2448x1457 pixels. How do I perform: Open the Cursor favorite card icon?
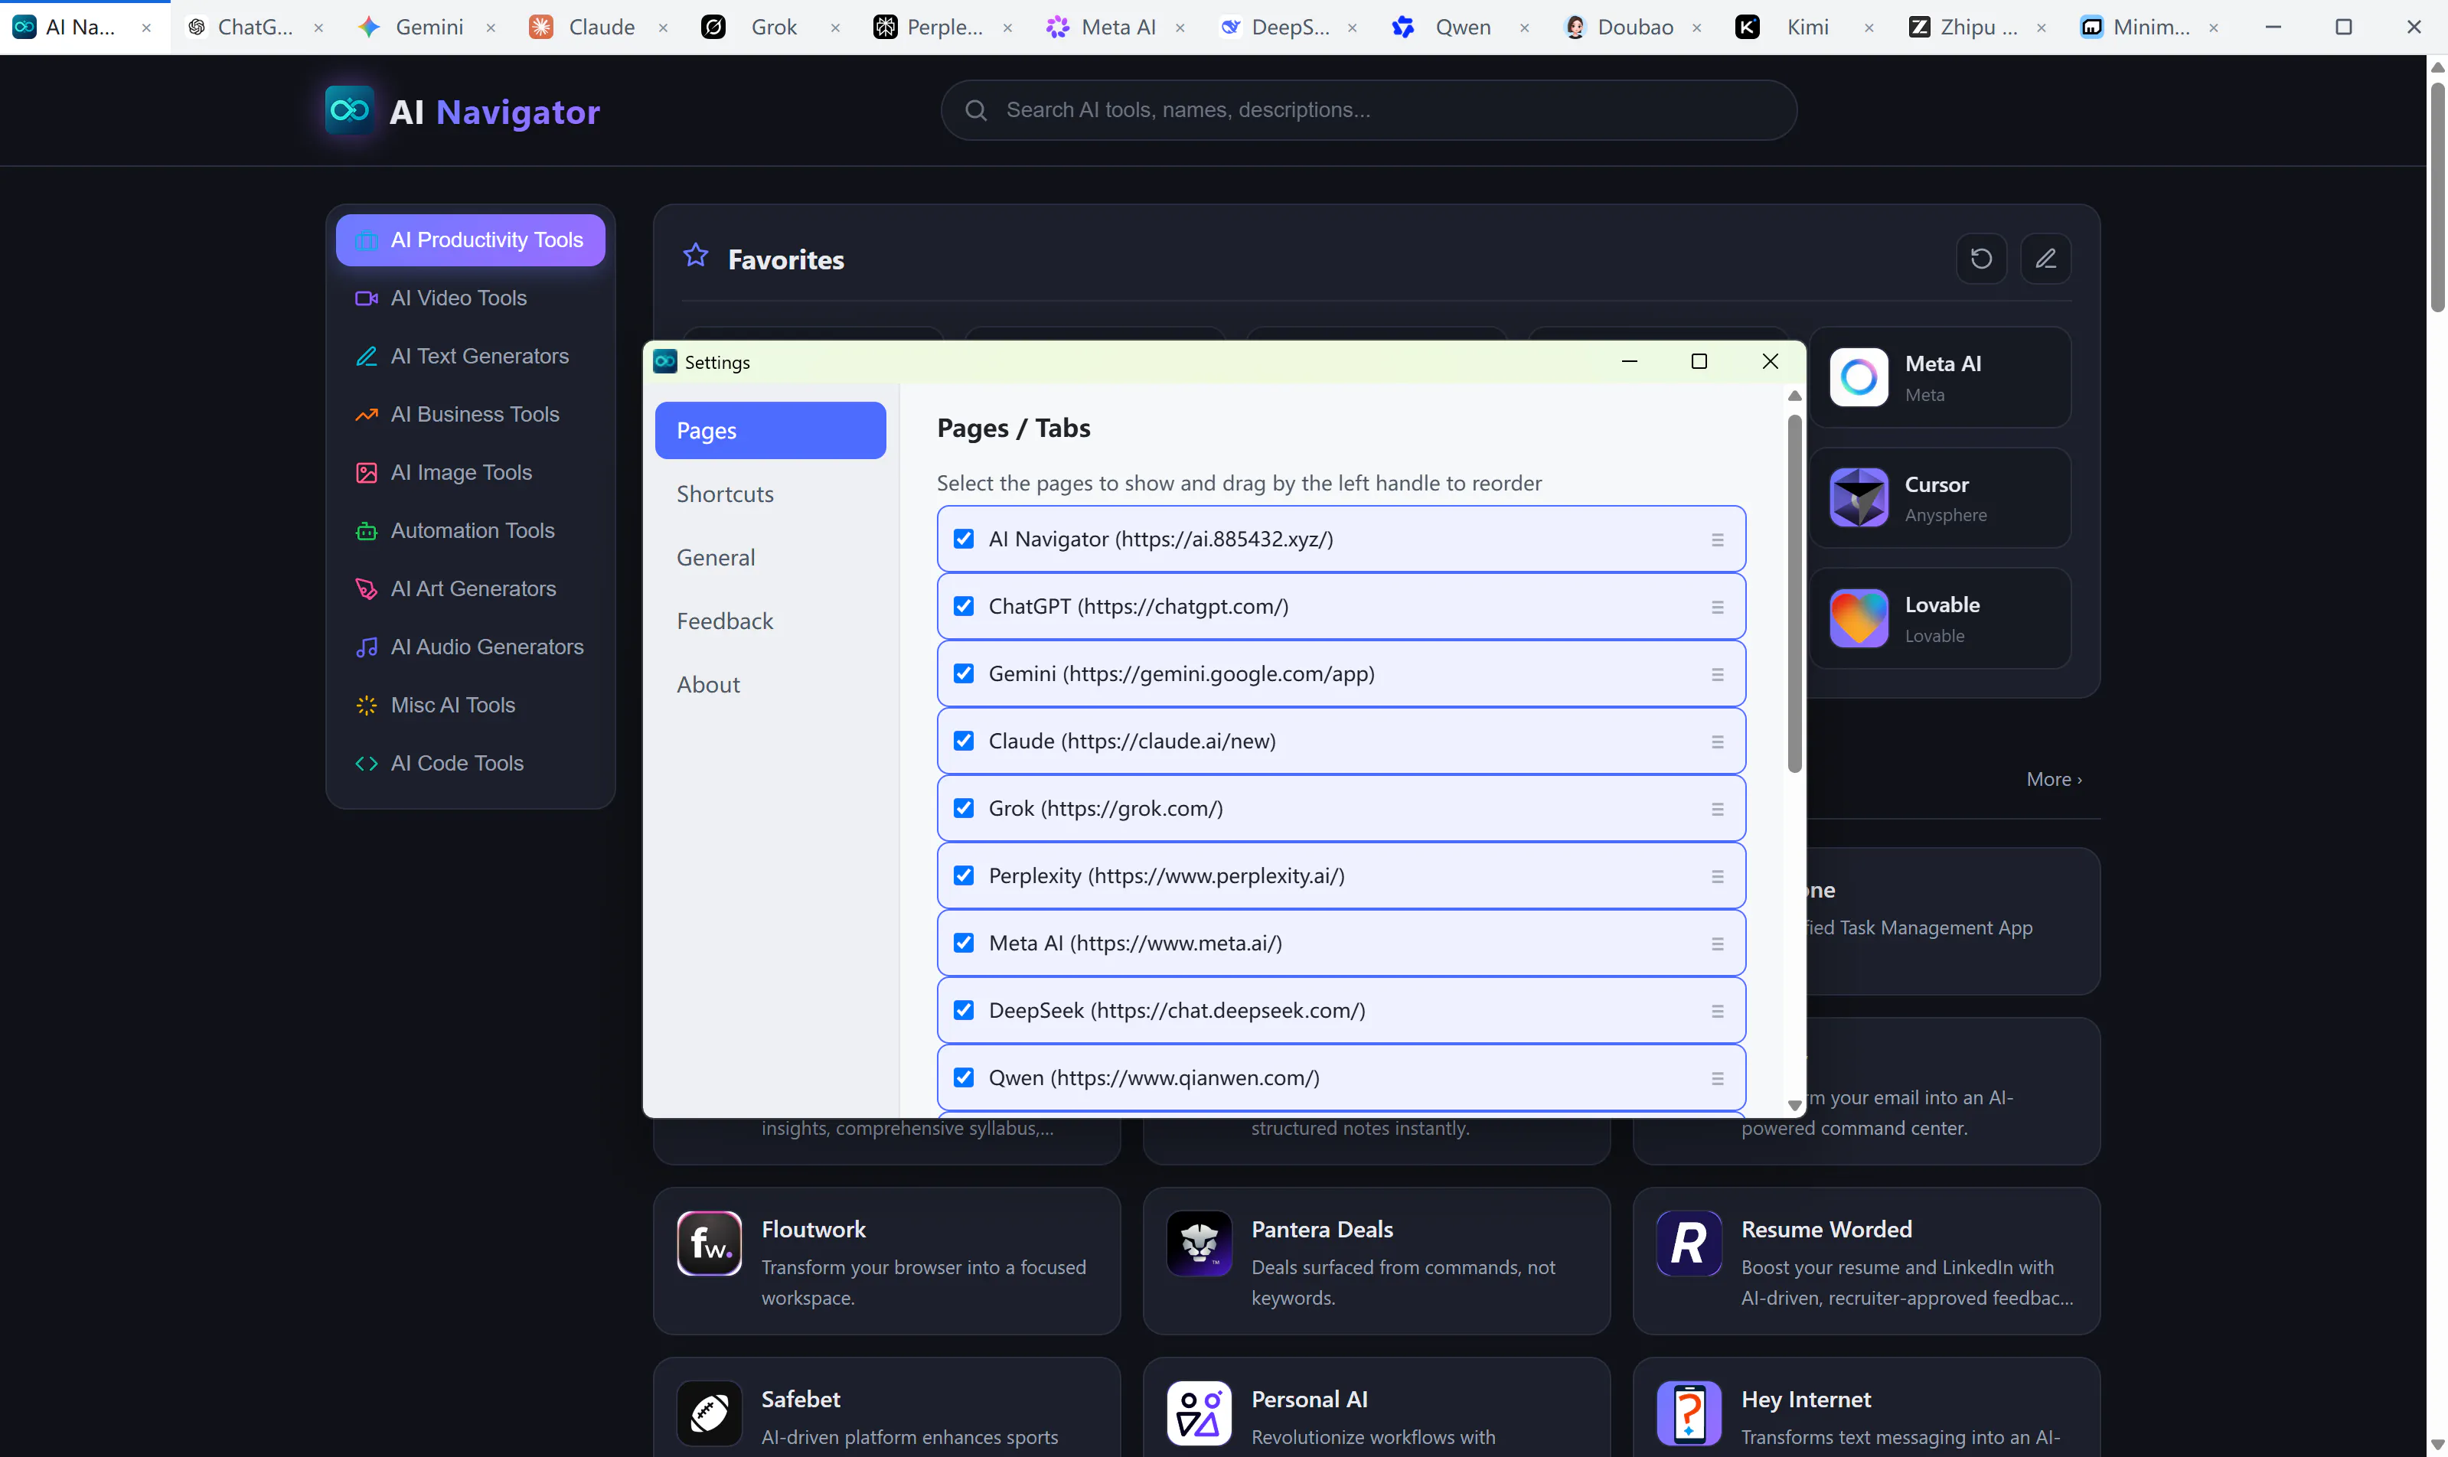1859,497
